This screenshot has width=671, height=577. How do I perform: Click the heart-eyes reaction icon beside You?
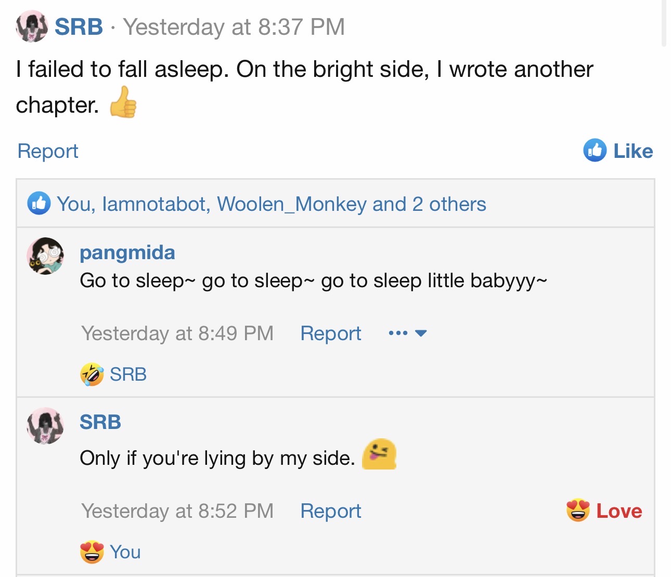[92, 552]
